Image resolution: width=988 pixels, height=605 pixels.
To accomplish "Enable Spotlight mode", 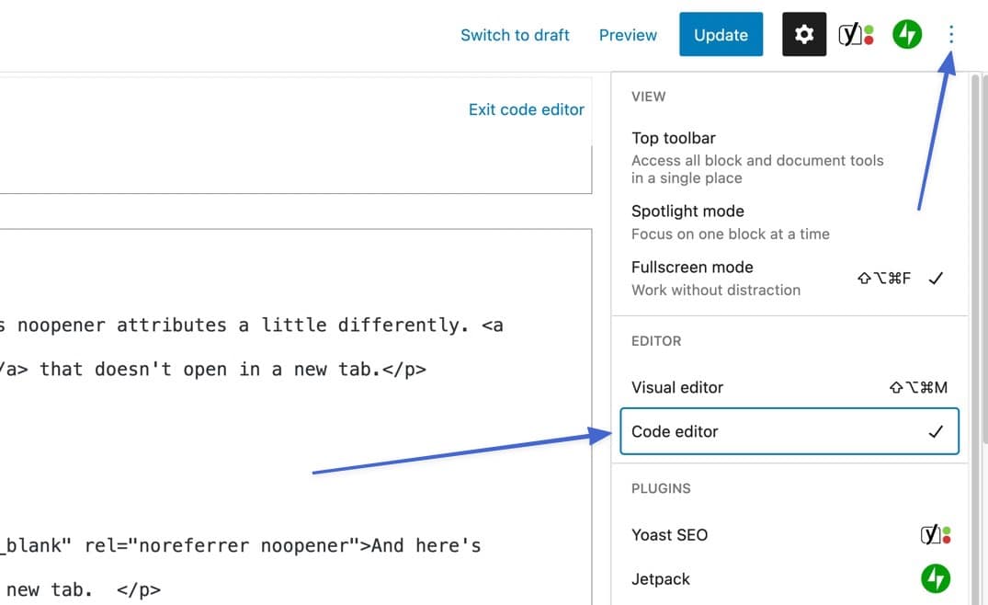I will (687, 211).
